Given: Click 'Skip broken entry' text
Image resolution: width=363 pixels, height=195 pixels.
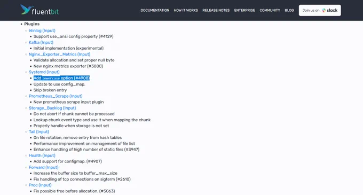Looking at the screenshot, I should [x=50, y=90].
